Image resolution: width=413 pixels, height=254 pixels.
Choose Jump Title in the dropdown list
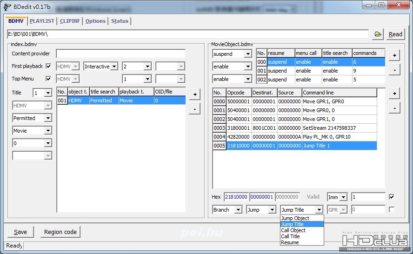(x=302, y=224)
